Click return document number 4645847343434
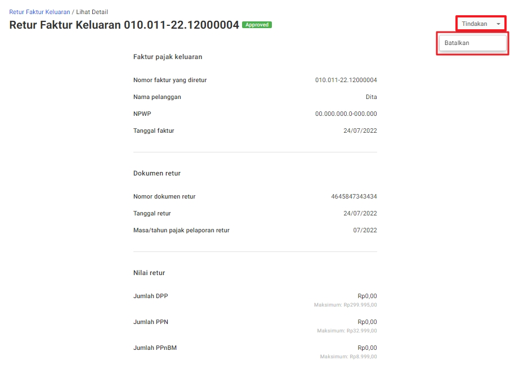The image size is (510, 369). point(354,196)
